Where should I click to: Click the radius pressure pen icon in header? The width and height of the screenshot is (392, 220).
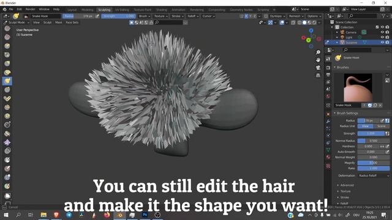click(97, 16)
